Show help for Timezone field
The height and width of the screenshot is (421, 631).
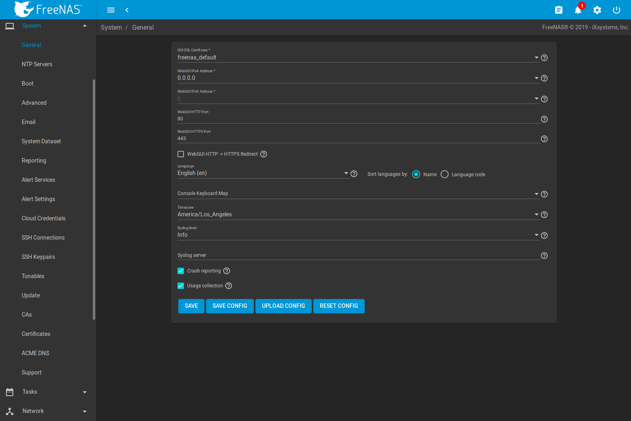click(544, 215)
